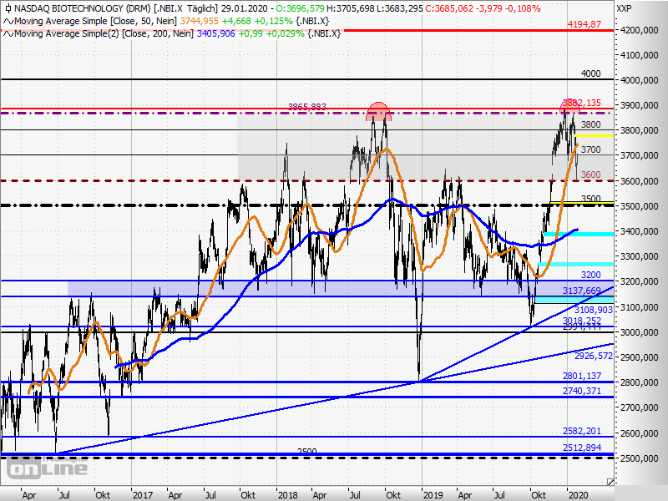The image size is (668, 501).
Task: Click the 4200,000 price axis tick
Action: tap(640, 30)
